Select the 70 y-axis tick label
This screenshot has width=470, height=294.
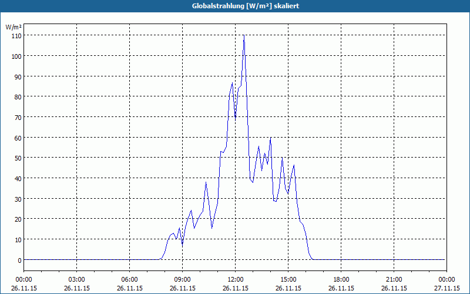pos(18,117)
